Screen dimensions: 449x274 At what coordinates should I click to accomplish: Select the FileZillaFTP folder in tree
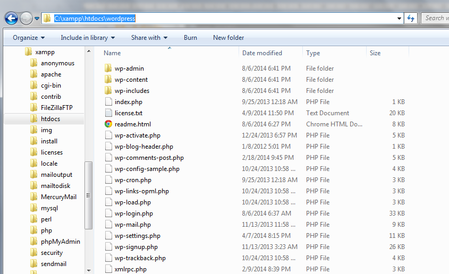coord(57,108)
